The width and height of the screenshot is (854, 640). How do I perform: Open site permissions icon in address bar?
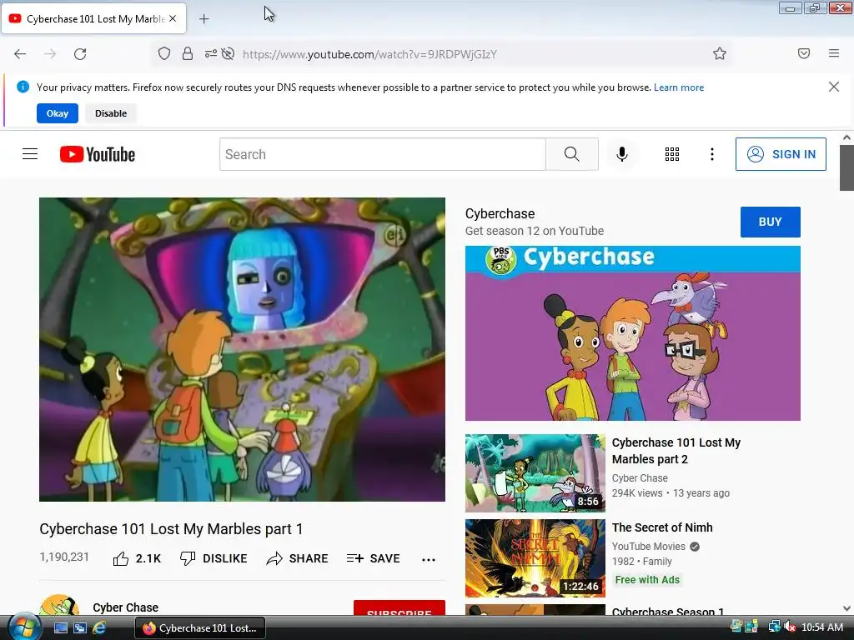tap(210, 53)
